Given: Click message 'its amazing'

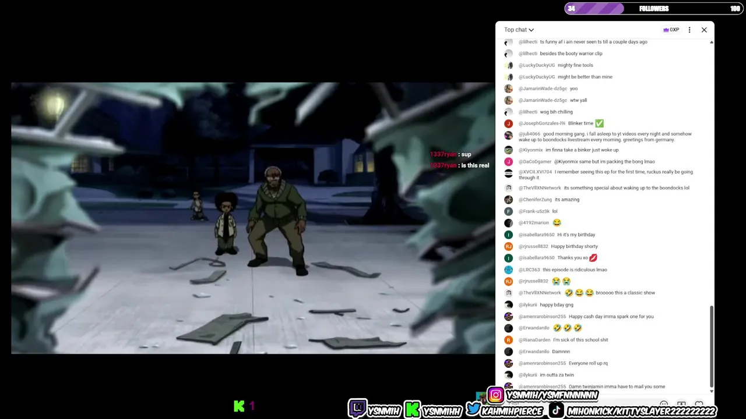Looking at the screenshot, I should click(567, 200).
